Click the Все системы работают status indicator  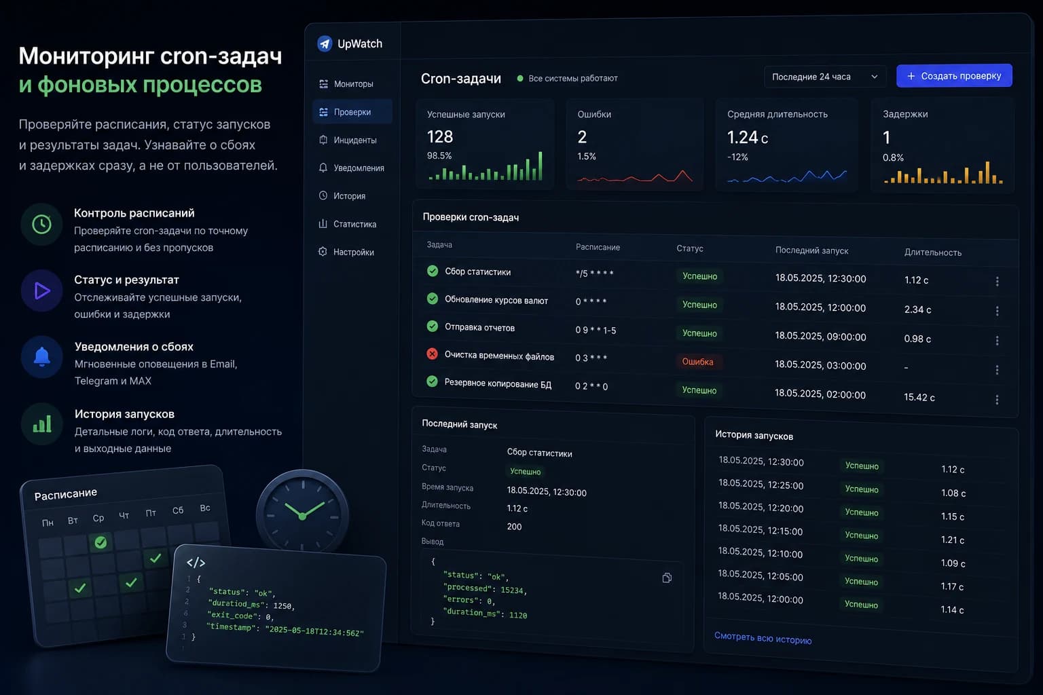click(x=567, y=78)
